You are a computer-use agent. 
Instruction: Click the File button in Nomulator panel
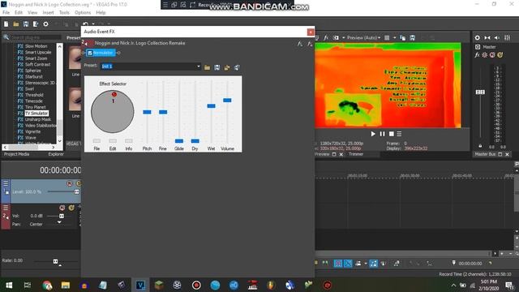tap(97, 141)
